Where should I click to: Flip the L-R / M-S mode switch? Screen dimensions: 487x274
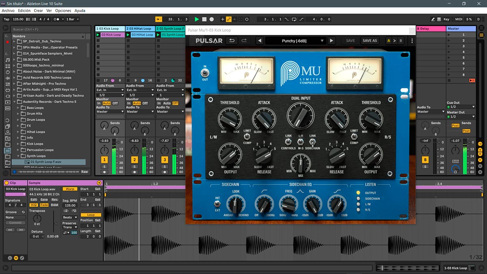coord(300,142)
